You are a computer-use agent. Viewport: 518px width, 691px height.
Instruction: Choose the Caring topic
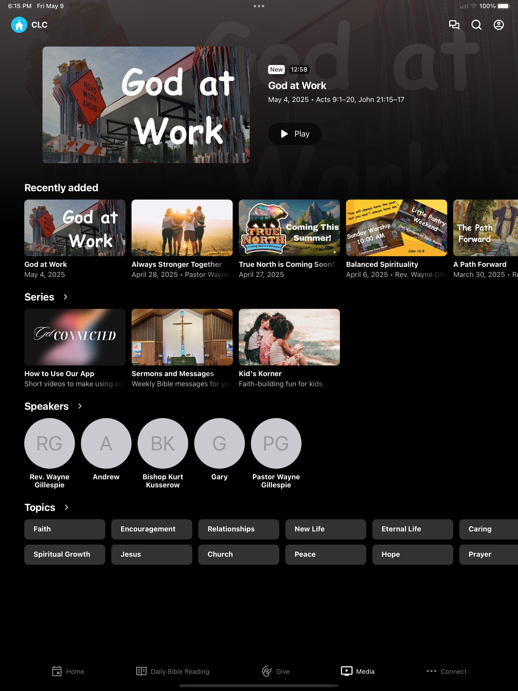489,529
